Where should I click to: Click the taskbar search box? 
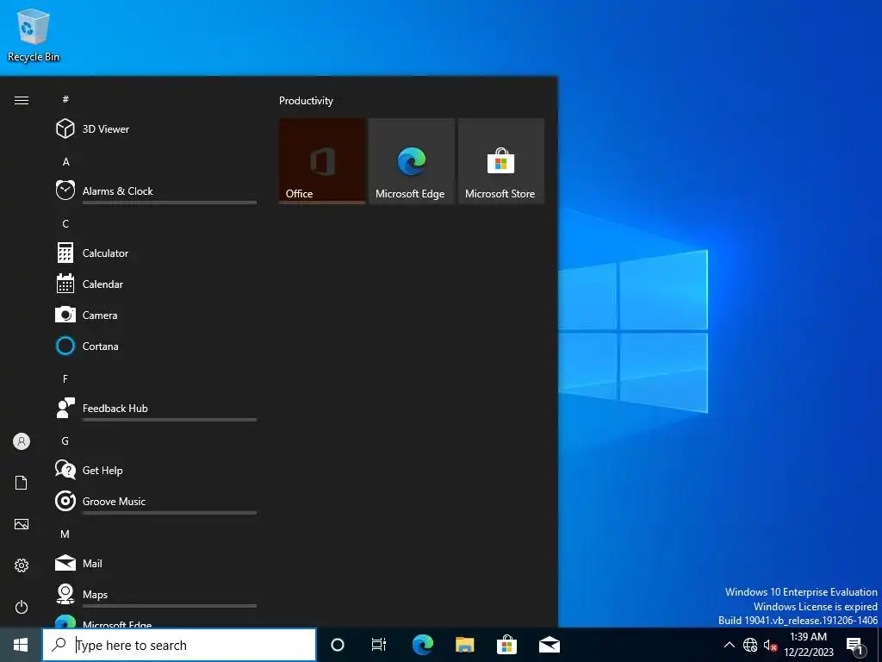pyautogui.click(x=179, y=645)
